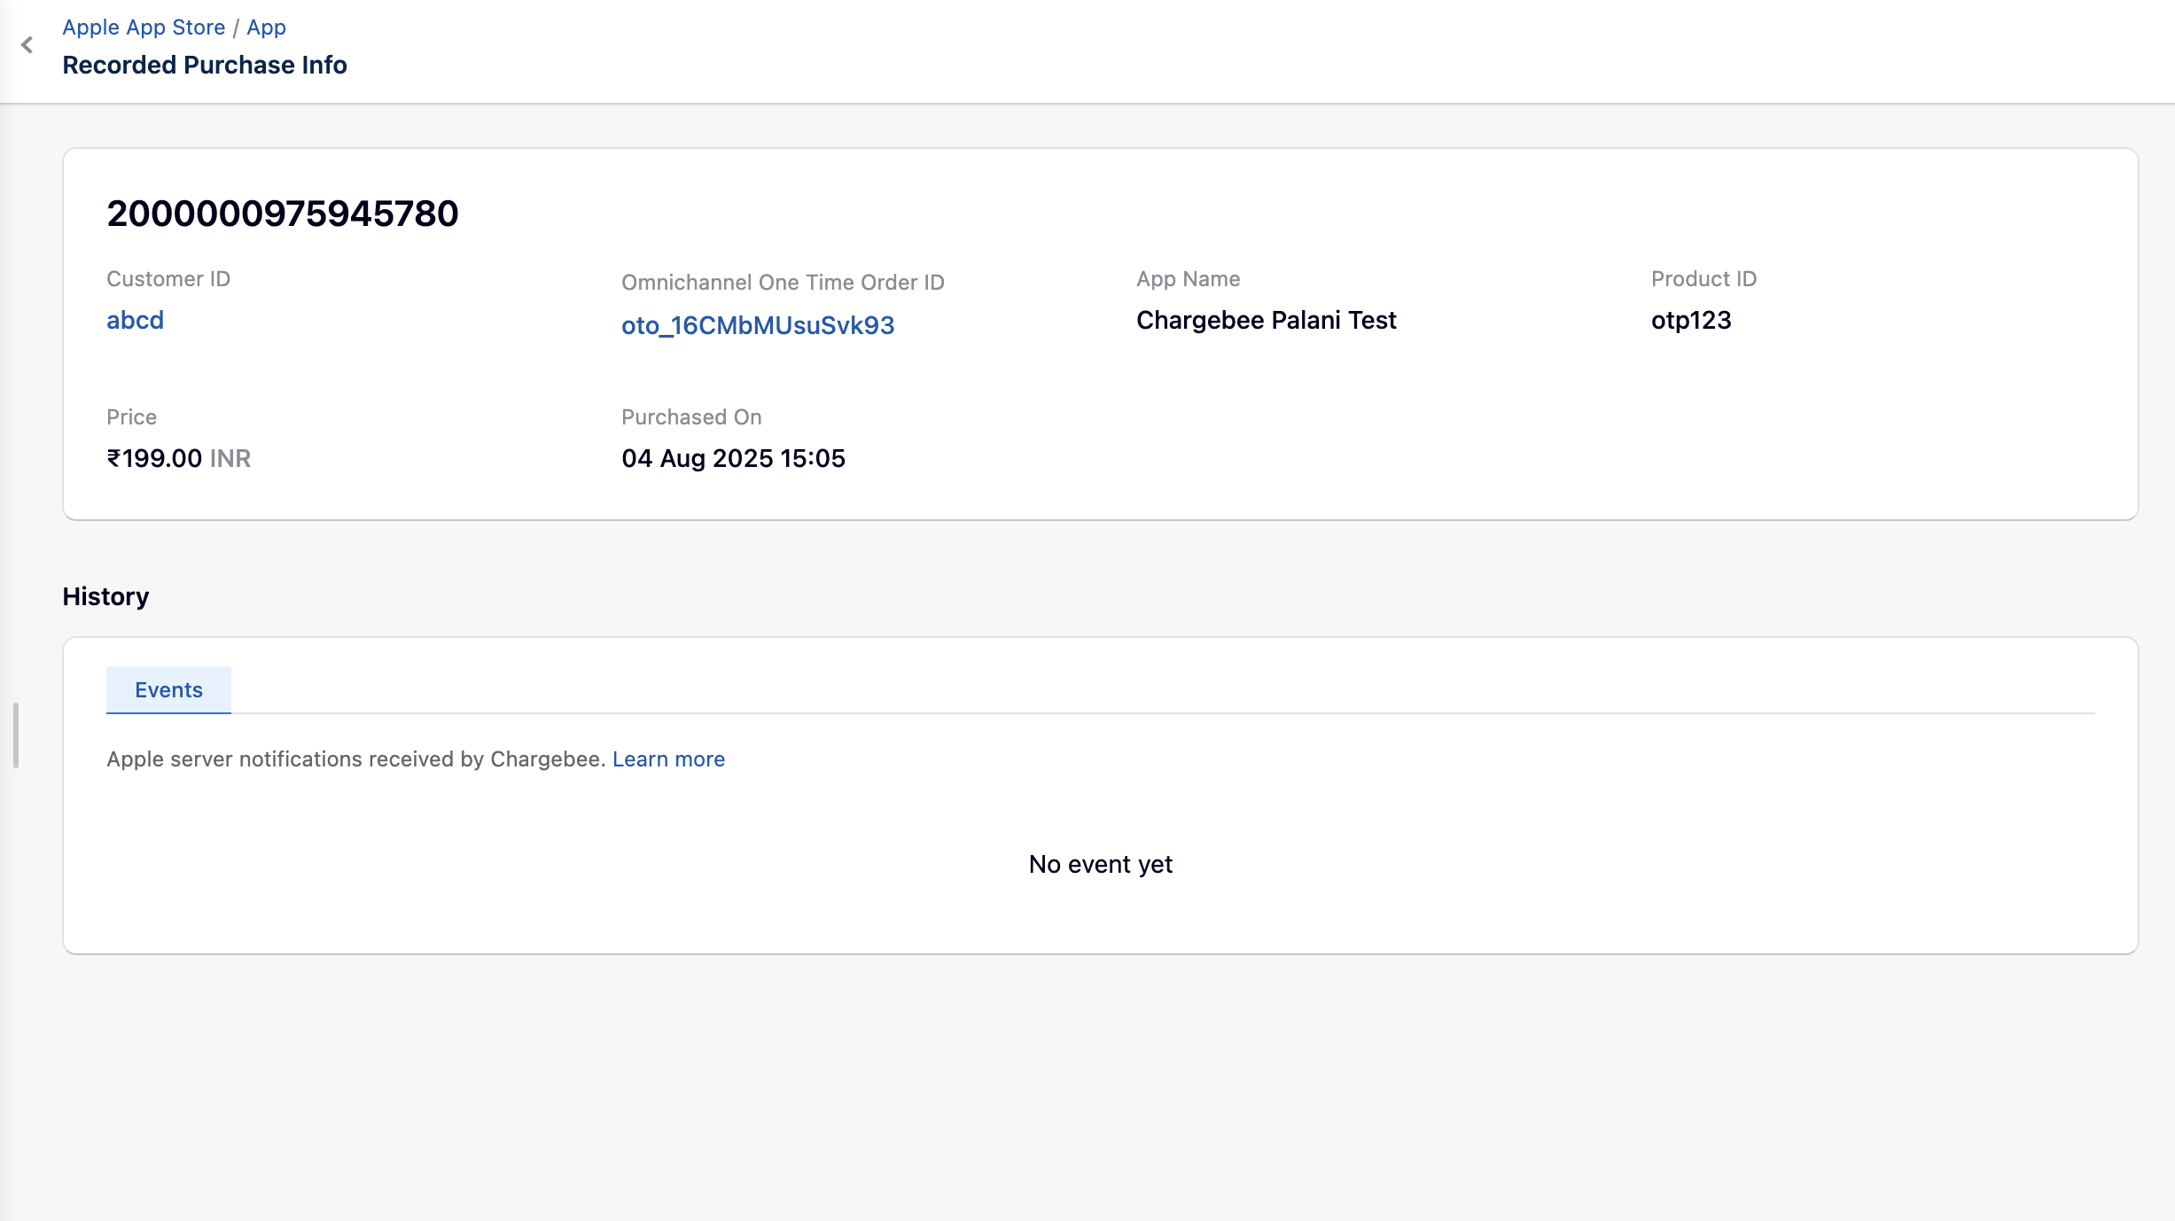Click the Omnichannel One Time Order ID label
This screenshot has height=1221, width=2175.
(x=783, y=283)
